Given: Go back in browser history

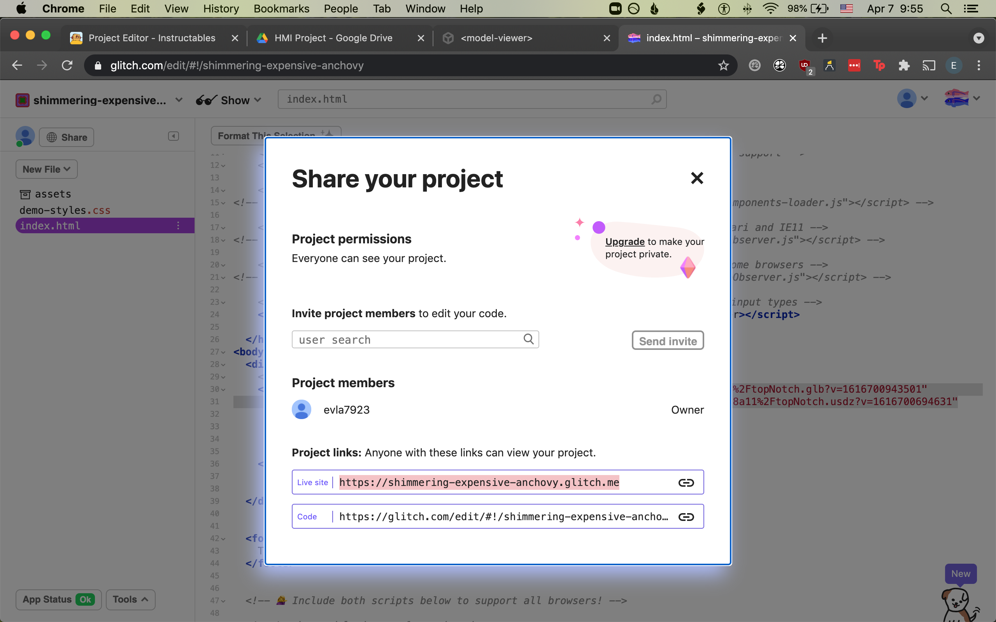Looking at the screenshot, I should 17,65.
